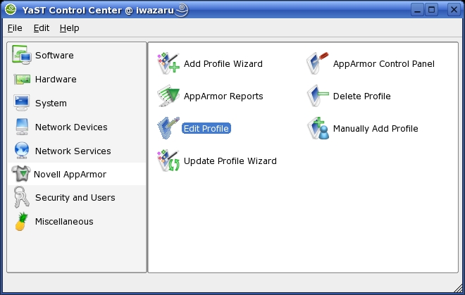Open the Manually Add Profile icon
The width and height of the screenshot is (465, 295).
[x=318, y=128]
